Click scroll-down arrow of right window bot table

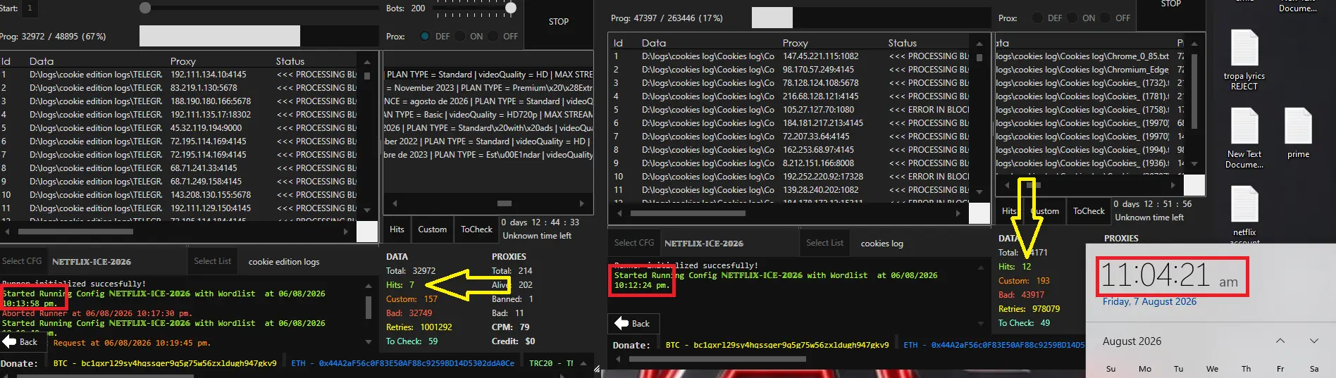coord(979,191)
